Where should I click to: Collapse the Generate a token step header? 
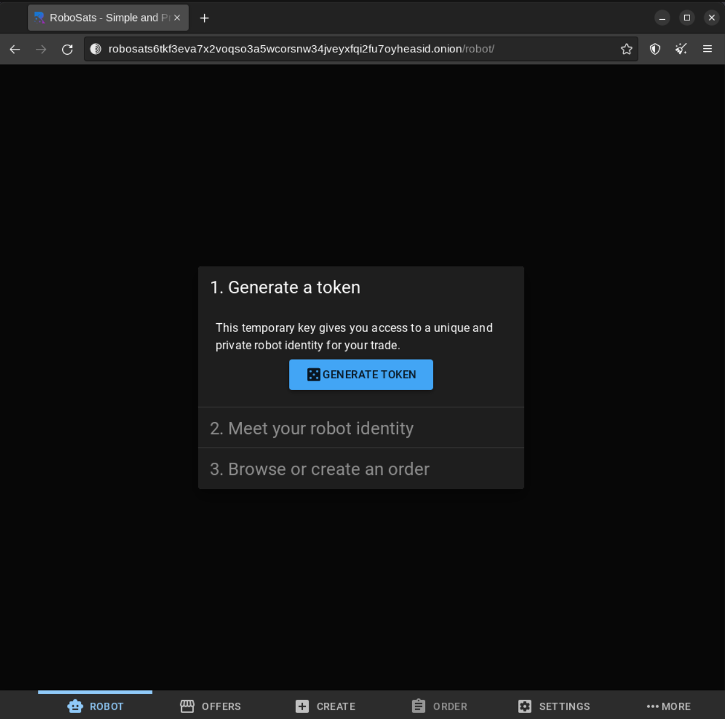360,288
